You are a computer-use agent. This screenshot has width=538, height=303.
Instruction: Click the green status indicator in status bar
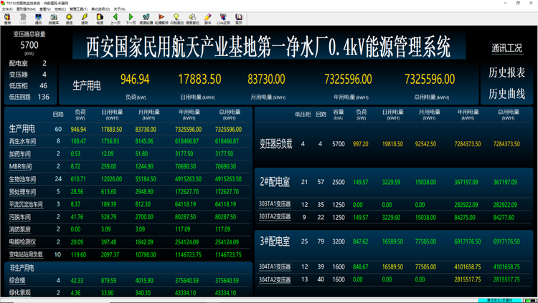[528, 300]
